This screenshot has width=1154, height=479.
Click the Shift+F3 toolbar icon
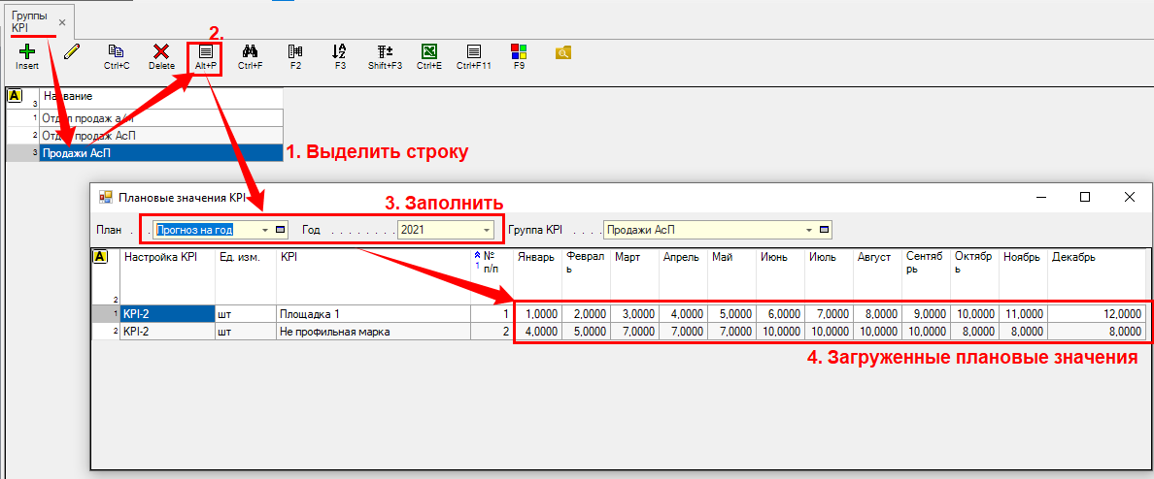(385, 50)
